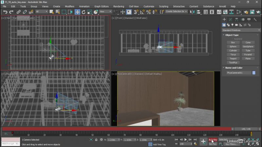Open Rendered Frame Window icon
This screenshot has height=147, width=262.
[x=252, y=12]
